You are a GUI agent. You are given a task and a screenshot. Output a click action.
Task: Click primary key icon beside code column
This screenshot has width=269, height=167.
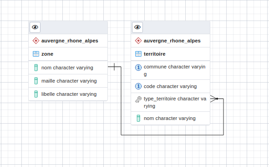tap(138, 86)
